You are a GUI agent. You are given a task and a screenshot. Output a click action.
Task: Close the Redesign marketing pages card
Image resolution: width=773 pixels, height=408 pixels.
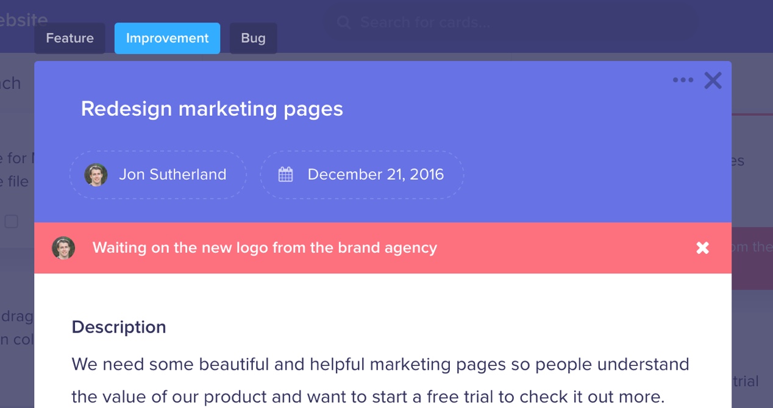[713, 80]
